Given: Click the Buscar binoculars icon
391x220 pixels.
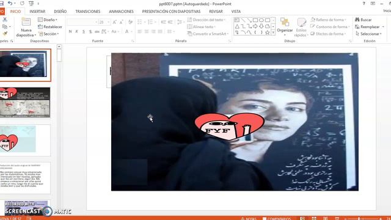Looking at the screenshot, I should (357, 20).
